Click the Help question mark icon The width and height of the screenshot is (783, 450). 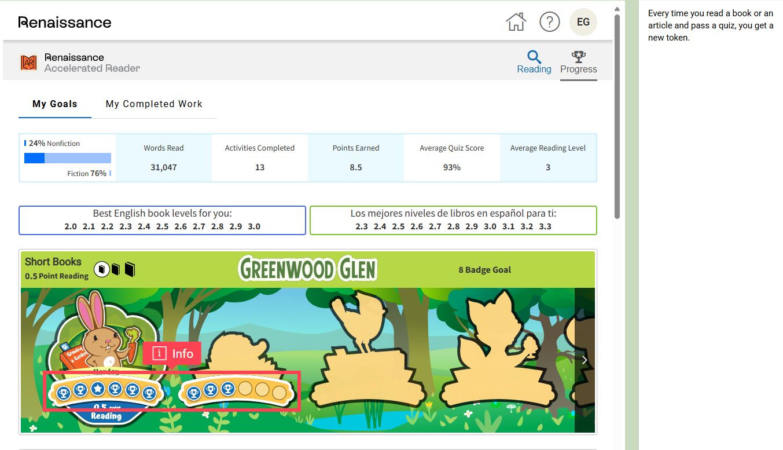(x=550, y=21)
